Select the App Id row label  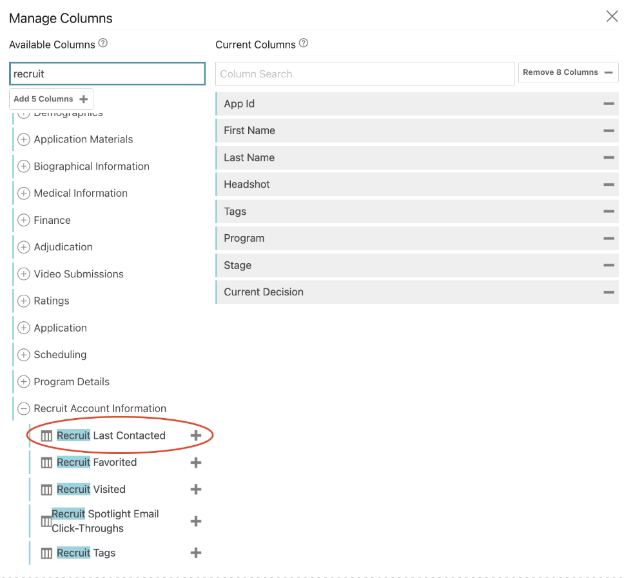point(239,104)
